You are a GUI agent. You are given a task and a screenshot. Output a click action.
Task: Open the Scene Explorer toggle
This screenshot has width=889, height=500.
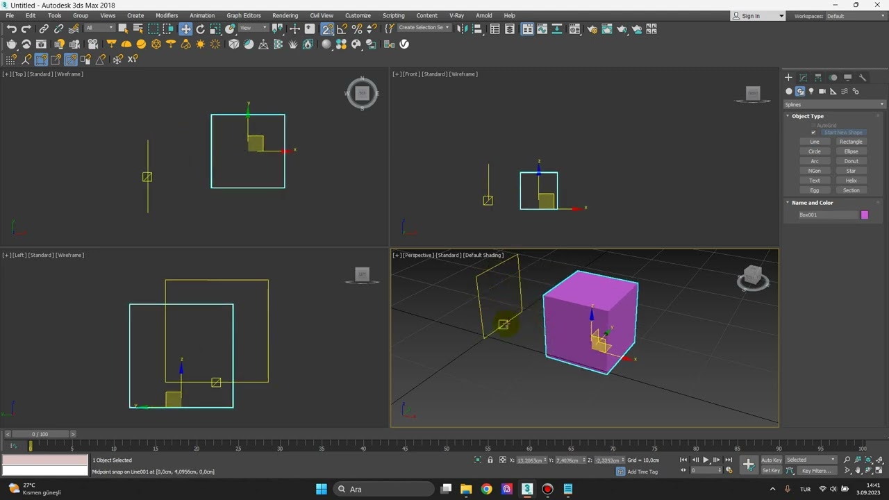click(x=495, y=28)
